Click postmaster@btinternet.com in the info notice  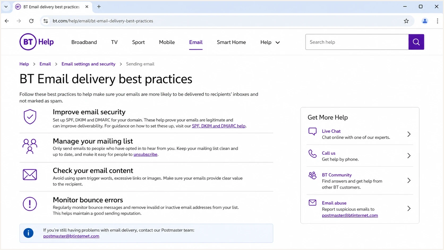pos(71,236)
